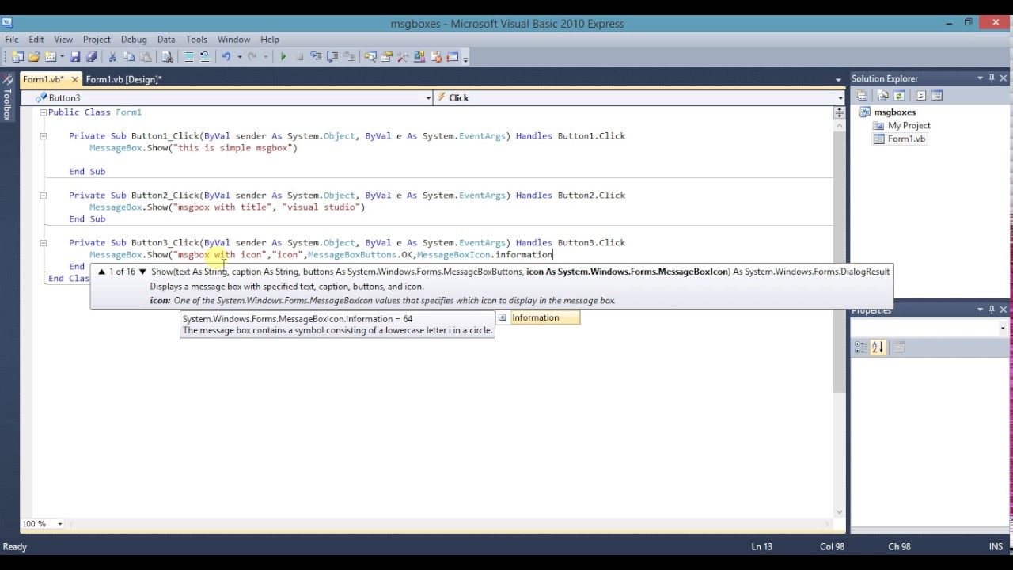Click the Error List toolbar icon

pos(436,57)
